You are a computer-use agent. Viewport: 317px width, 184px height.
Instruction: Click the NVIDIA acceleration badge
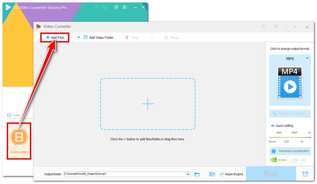279,160
